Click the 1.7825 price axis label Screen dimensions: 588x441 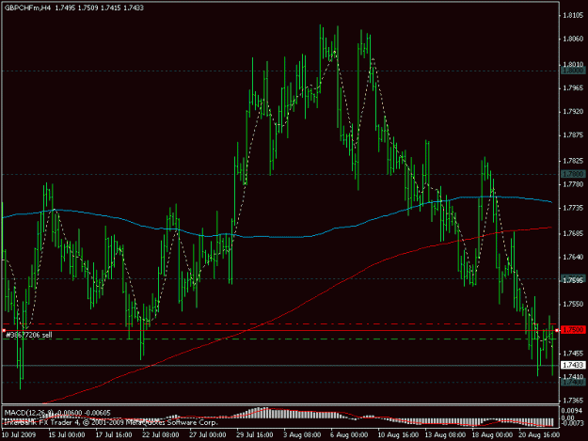click(574, 161)
